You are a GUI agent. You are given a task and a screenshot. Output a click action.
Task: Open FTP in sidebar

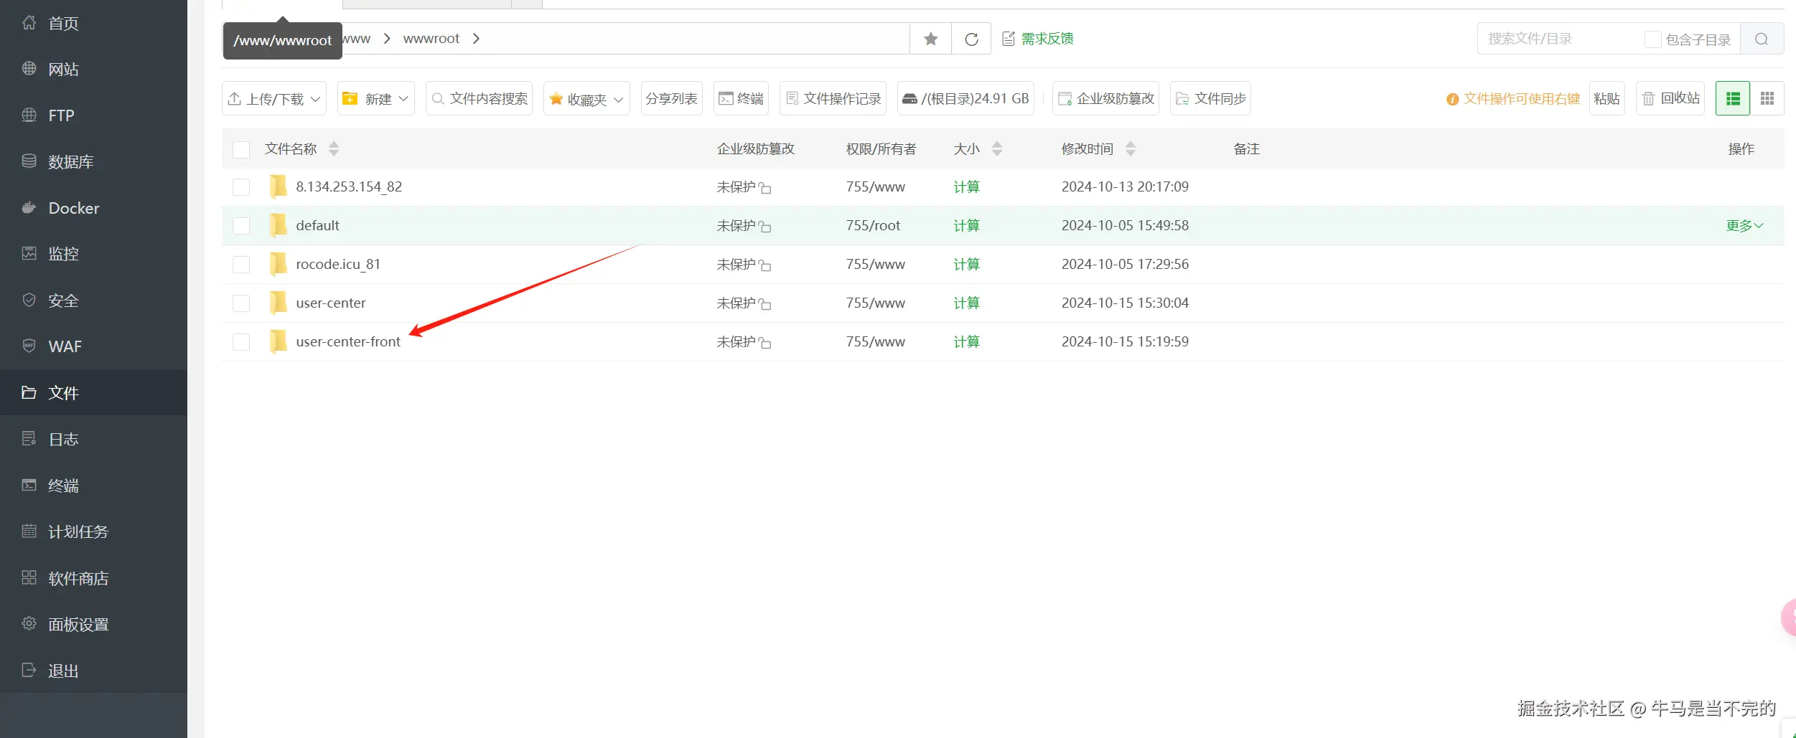[93, 115]
